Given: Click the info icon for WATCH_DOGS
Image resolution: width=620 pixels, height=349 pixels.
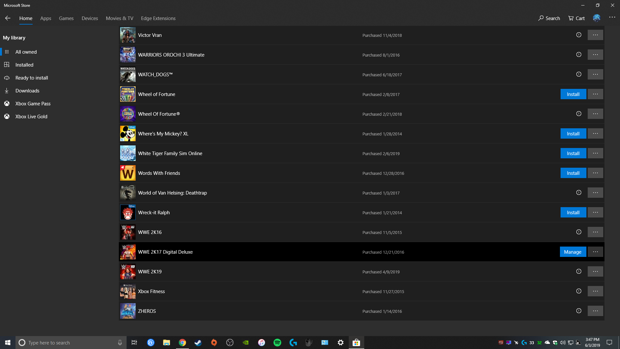Looking at the screenshot, I should 579,74.
